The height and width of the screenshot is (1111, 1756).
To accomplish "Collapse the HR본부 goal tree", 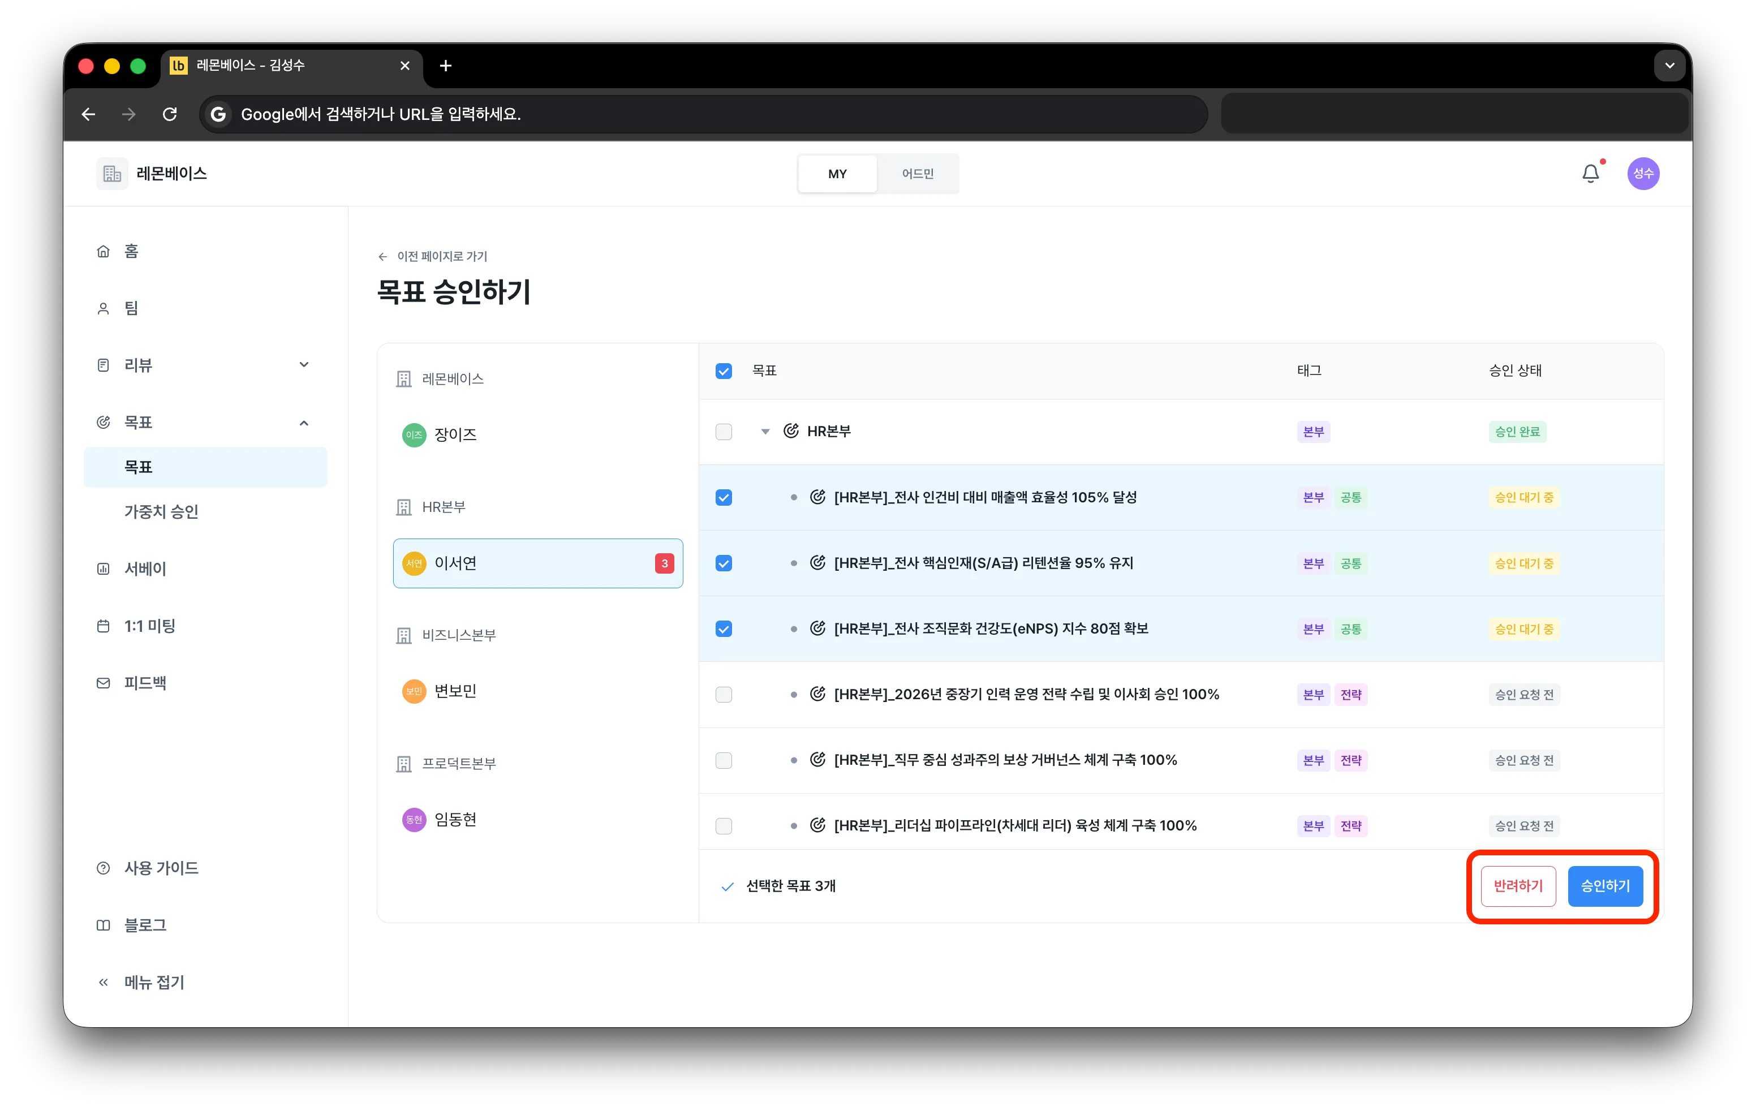I will click(x=765, y=432).
